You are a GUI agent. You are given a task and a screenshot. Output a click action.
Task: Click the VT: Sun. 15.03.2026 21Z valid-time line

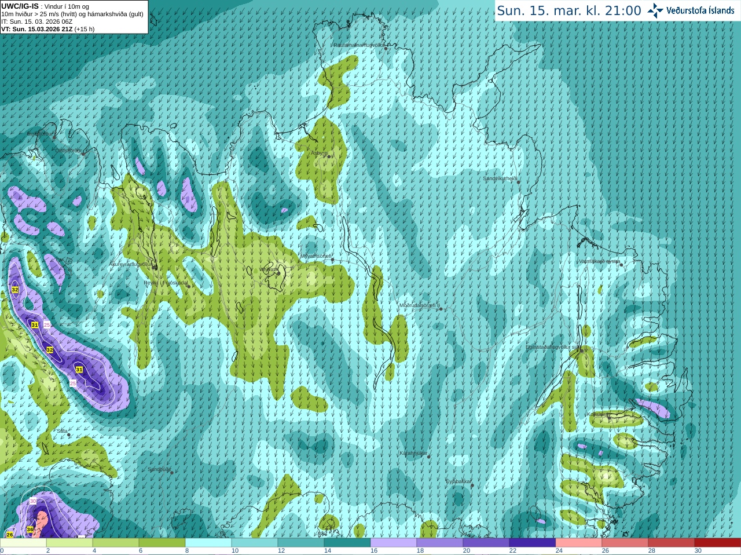click(47, 29)
